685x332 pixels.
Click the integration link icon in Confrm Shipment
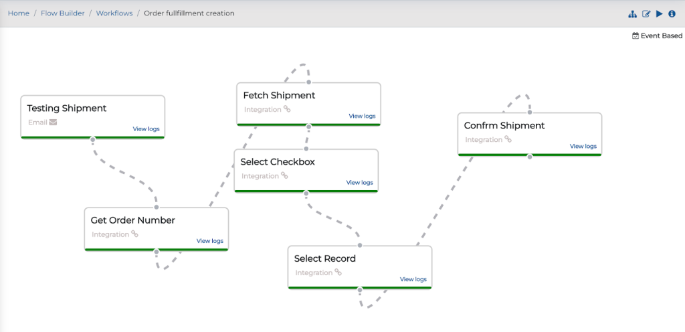coord(508,139)
